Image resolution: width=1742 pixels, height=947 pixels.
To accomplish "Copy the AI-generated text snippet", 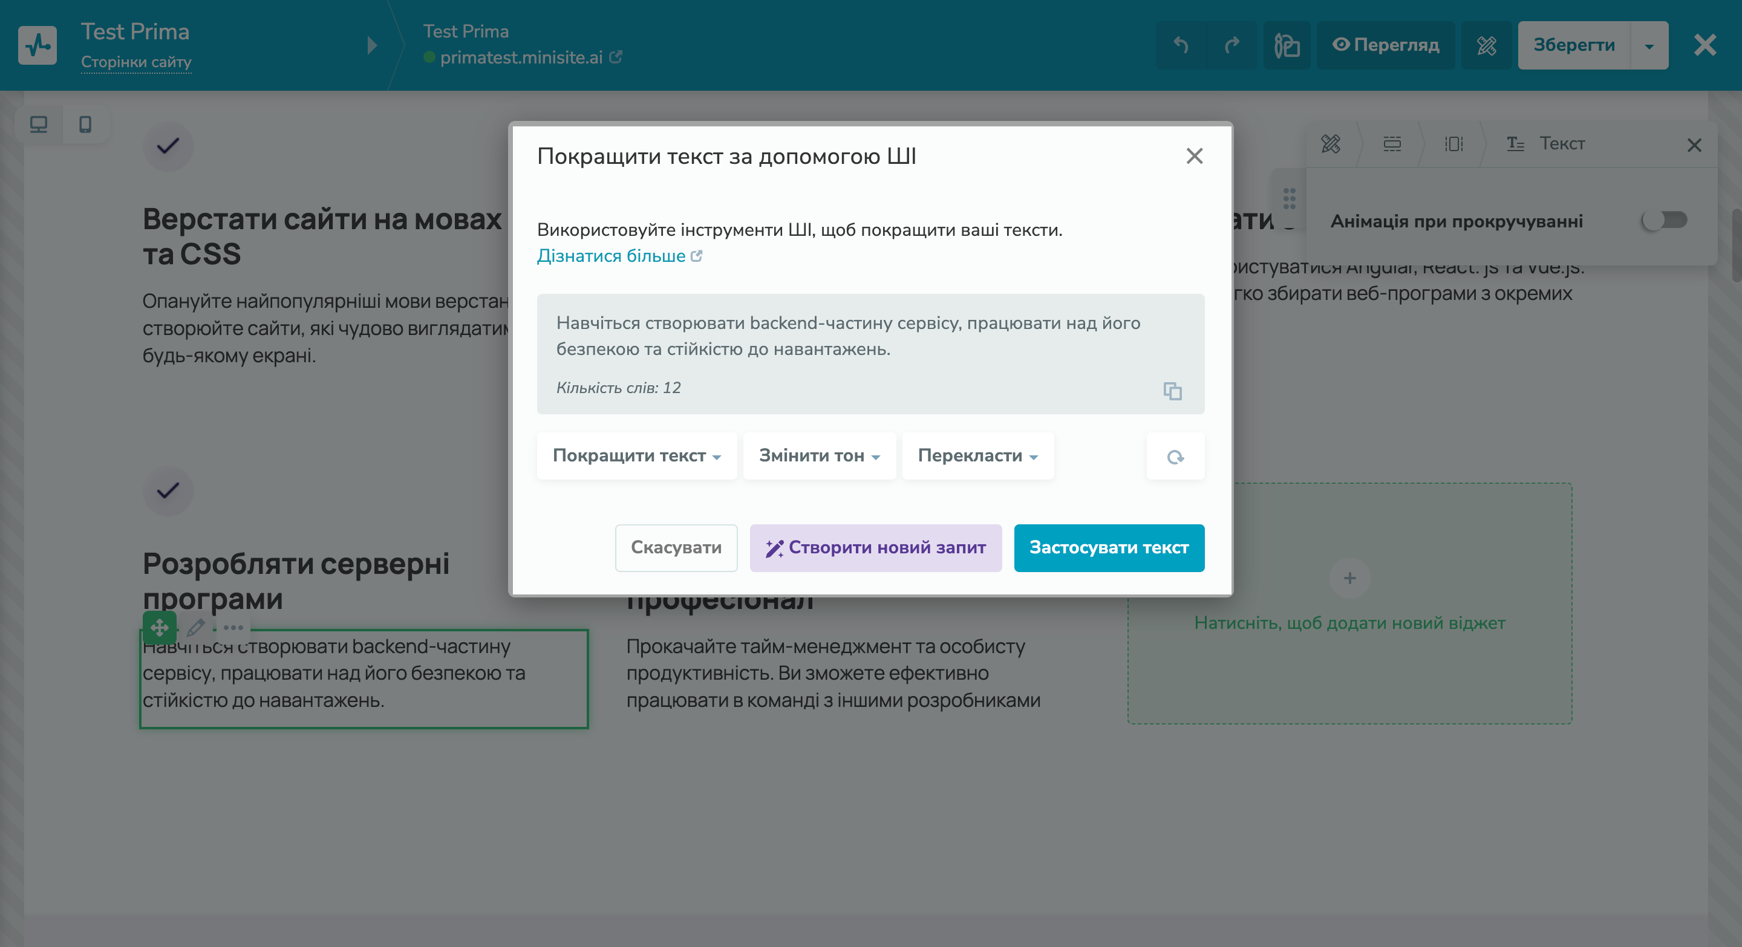I will coord(1172,392).
